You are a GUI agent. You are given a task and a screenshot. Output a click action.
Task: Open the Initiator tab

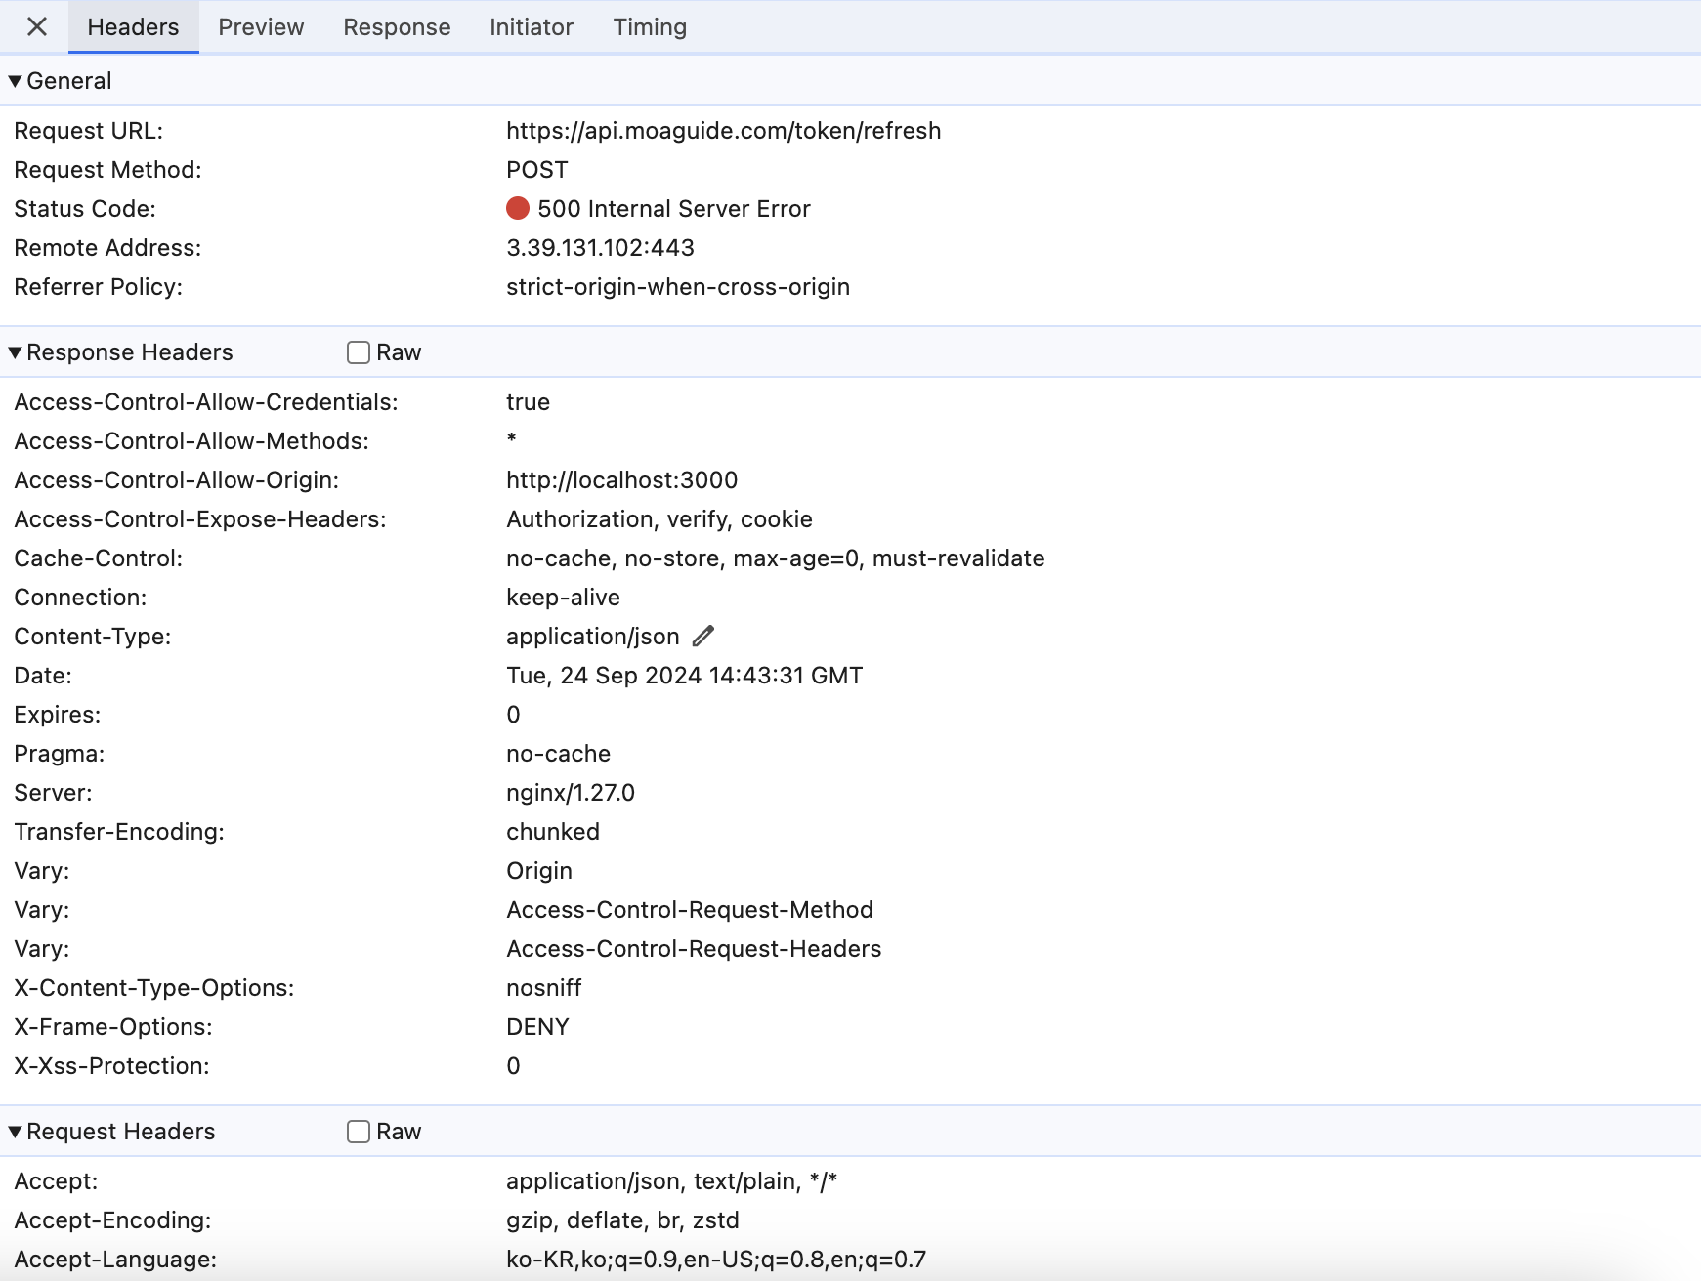click(532, 27)
